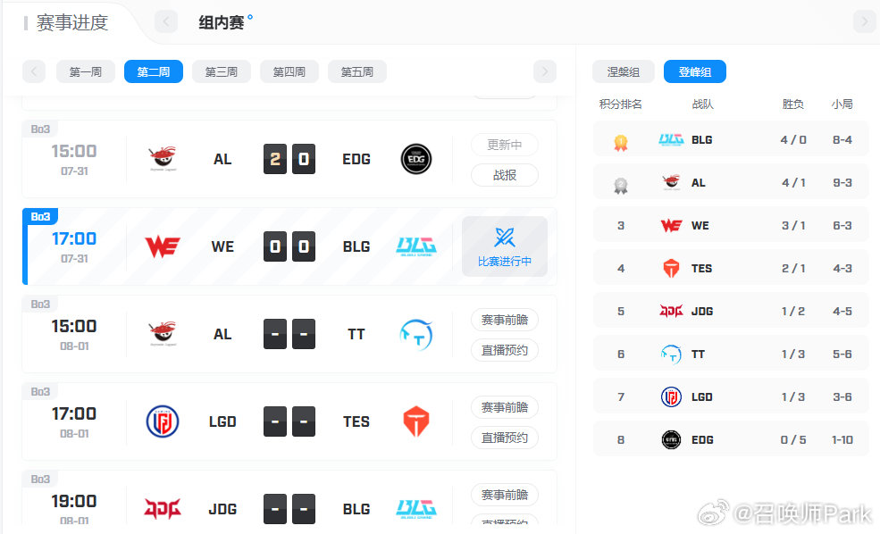Click 积分排名 column header
The height and width of the screenshot is (534, 880).
(620, 104)
